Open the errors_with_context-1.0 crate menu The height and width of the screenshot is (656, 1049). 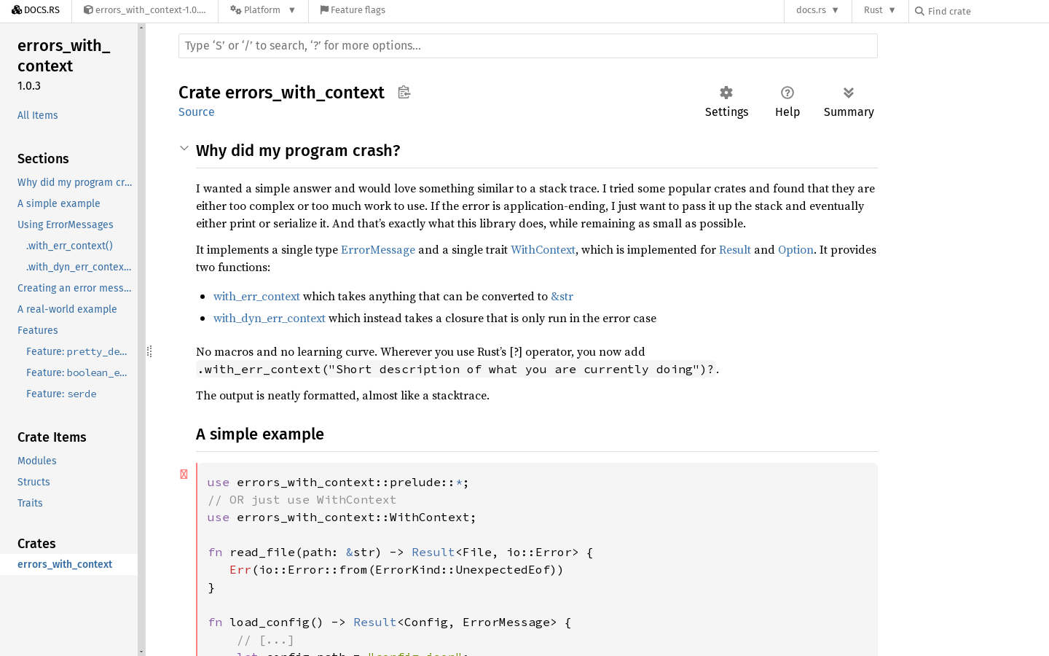click(144, 10)
